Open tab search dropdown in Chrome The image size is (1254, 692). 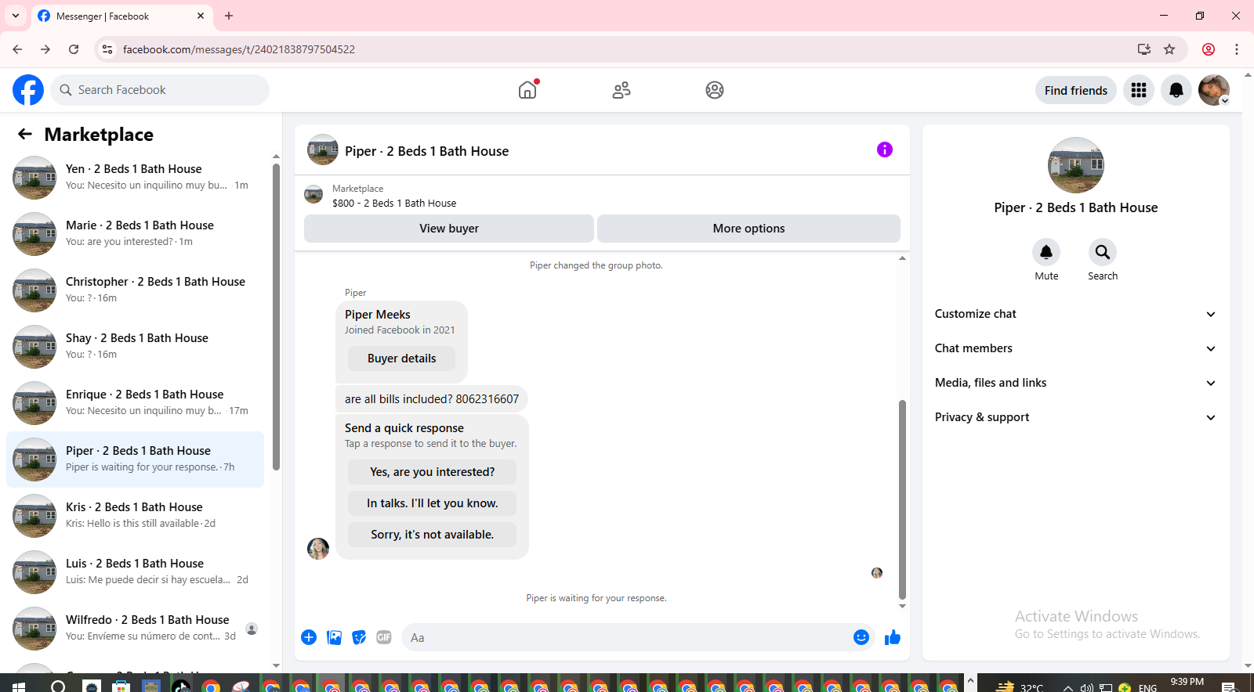[16, 16]
